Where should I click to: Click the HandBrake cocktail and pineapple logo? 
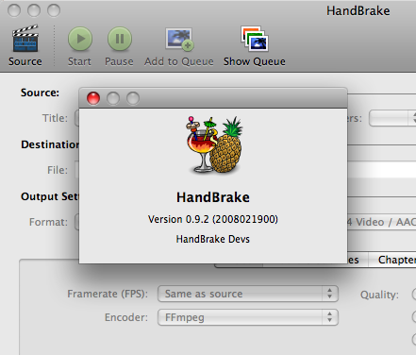[214, 144]
